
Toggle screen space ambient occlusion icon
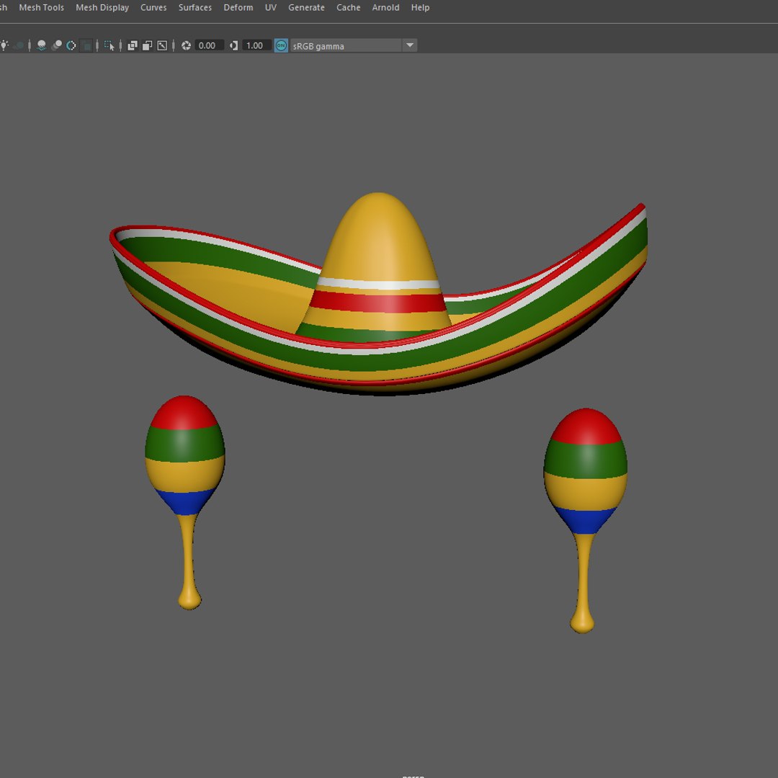tap(42, 45)
